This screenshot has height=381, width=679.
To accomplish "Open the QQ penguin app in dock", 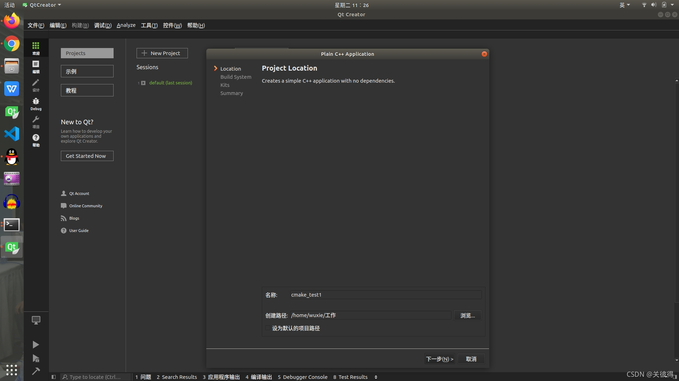I will (12, 156).
